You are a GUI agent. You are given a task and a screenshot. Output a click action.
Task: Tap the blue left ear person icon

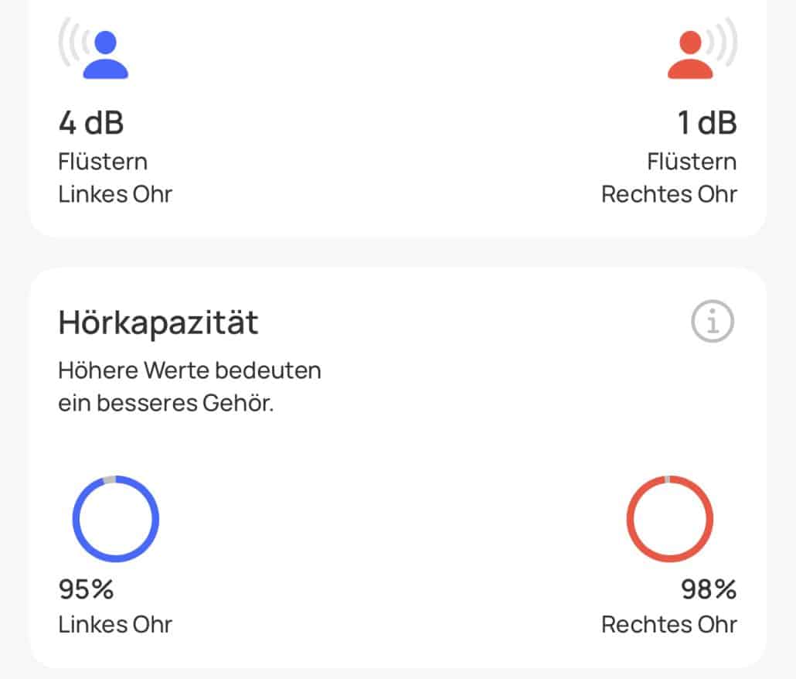point(105,54)
